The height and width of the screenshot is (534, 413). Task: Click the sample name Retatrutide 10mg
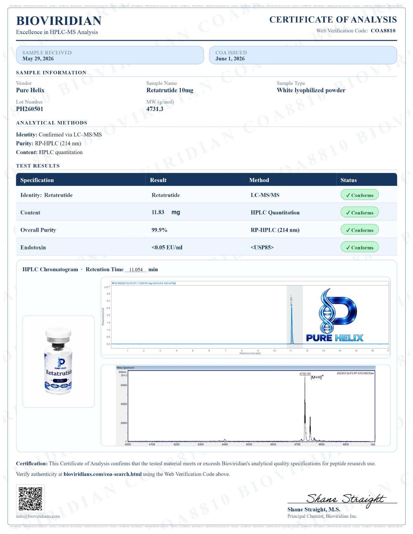[x=170, y=90]
